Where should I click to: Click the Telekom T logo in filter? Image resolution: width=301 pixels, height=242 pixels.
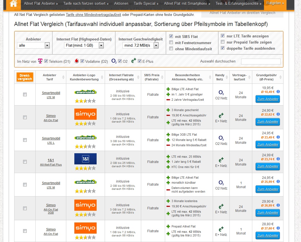40,61
